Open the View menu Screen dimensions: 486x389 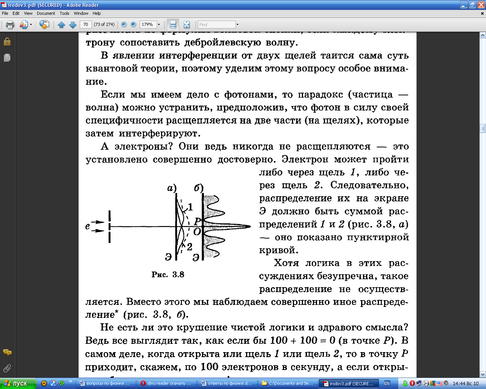click(x=28, y=13)
